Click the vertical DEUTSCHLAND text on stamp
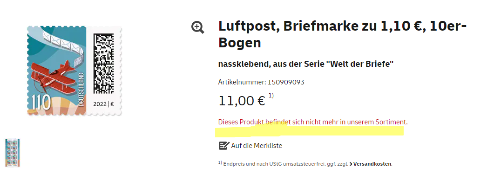 point(81,90)
